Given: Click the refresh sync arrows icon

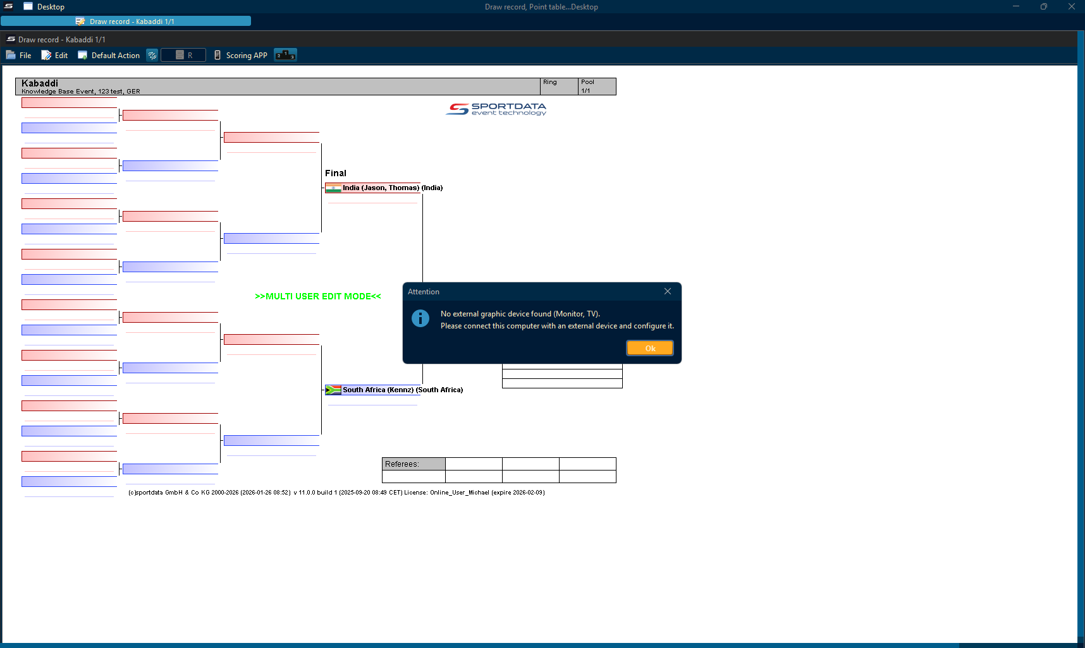Looking at the screenshot, I should pyautogui.click(x=152, y=56).
